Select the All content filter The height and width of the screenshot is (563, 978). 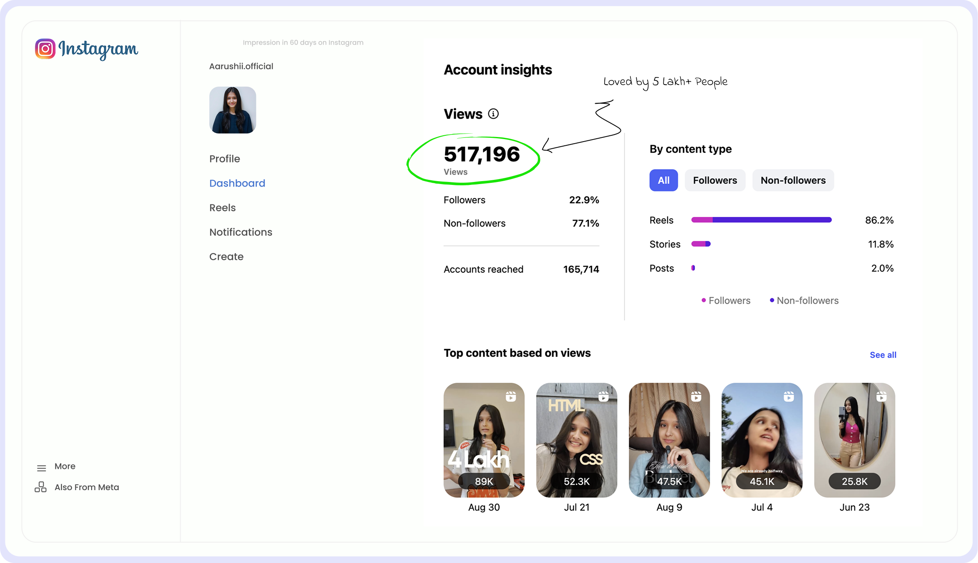663,180
